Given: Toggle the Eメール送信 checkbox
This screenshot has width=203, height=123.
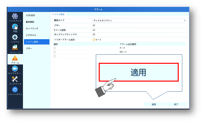Looking at the screenshot, I should tap(94, 30).
